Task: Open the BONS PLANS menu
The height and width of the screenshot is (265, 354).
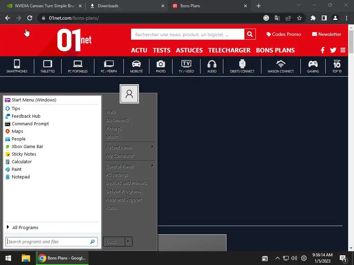Action: [x=275, y=50]
